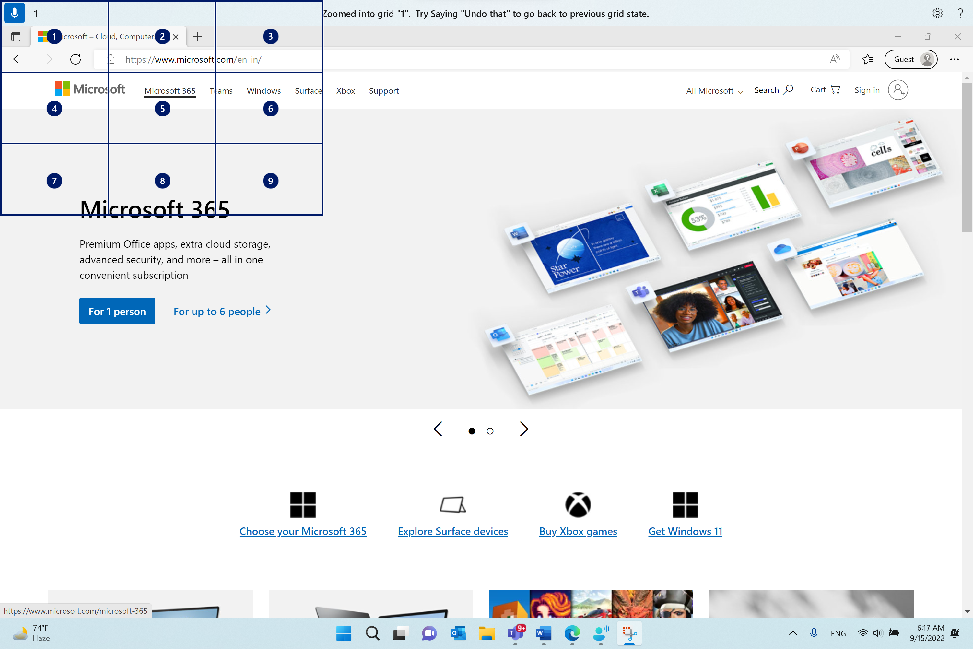Expand the All Microsoft dropdown menu
This screenshot has height=649, width=973.
(715, 90)
